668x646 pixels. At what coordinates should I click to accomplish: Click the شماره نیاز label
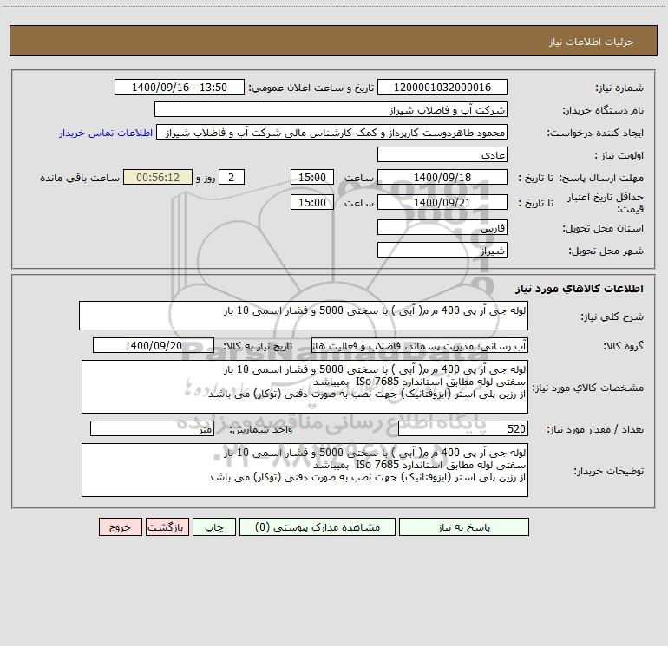619,88
